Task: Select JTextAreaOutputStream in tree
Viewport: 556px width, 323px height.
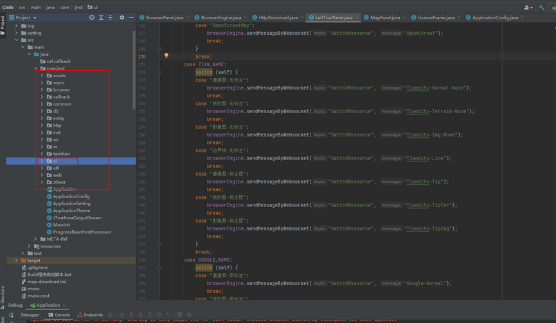Action: (x=77, y=217)
